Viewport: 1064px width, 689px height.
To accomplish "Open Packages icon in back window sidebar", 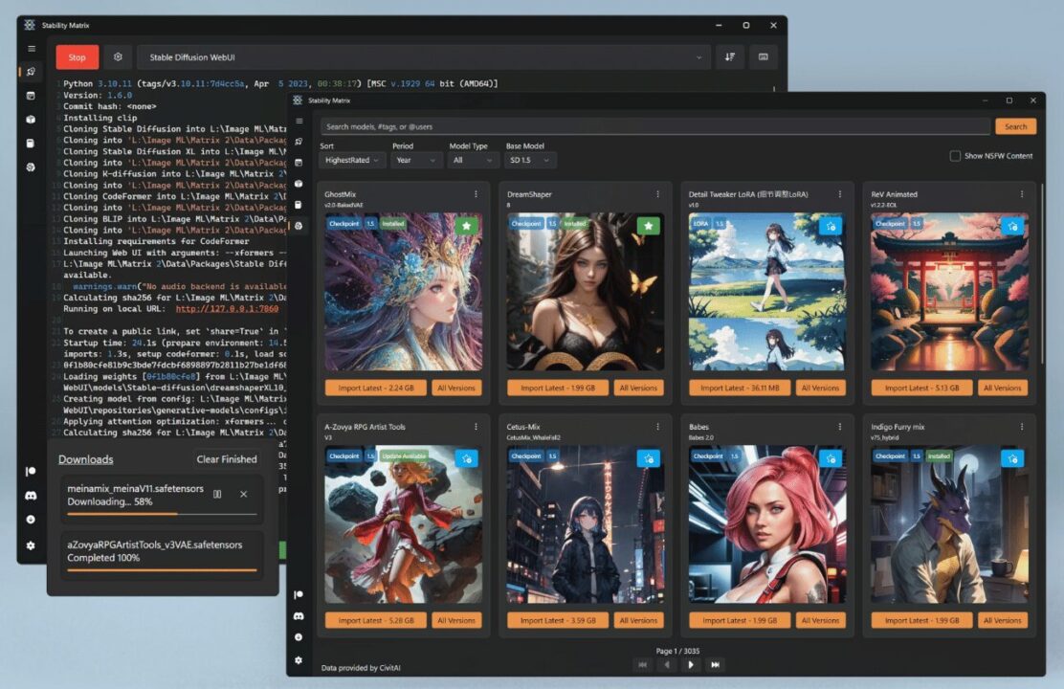I will point(32,96).
